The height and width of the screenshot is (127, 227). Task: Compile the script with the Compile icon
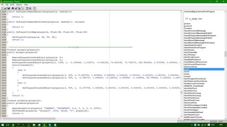[27, 8]
